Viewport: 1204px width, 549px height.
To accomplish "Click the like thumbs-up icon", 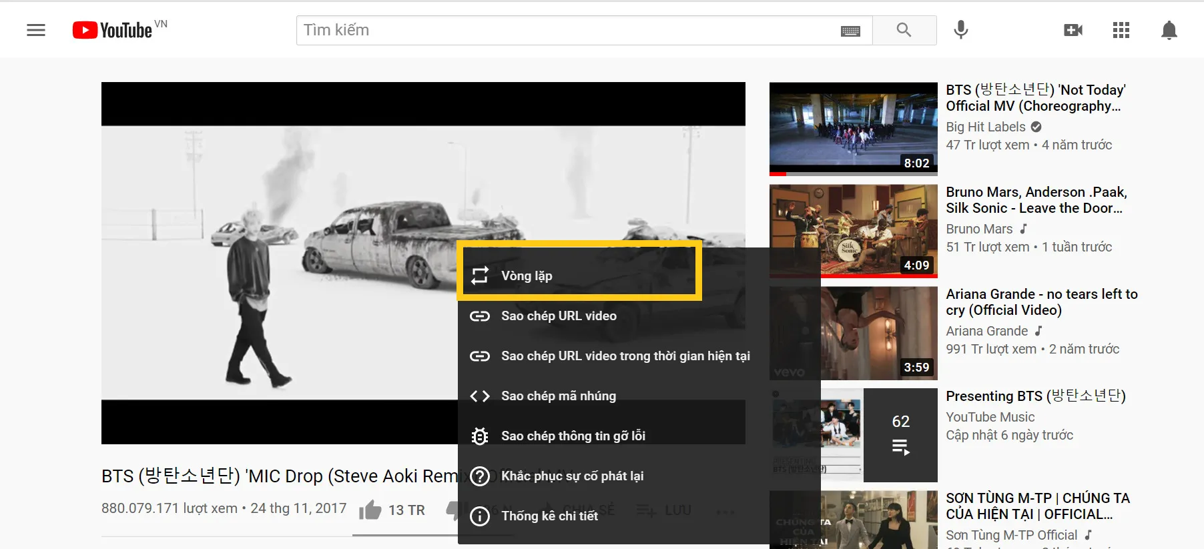I will [370, 510].
